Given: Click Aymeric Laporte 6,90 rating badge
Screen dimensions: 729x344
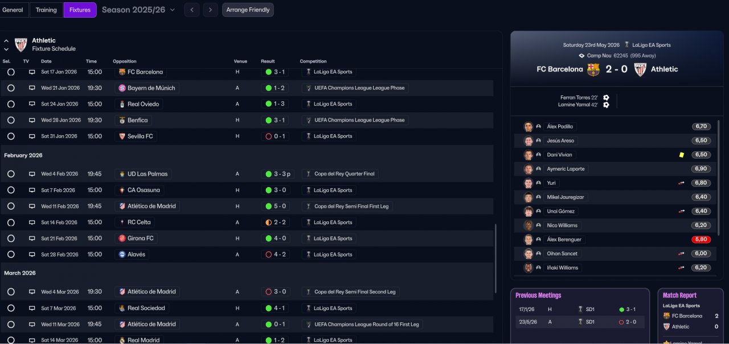Looking at the screenshot, I should pyautogui.click(x=701, y=169).
